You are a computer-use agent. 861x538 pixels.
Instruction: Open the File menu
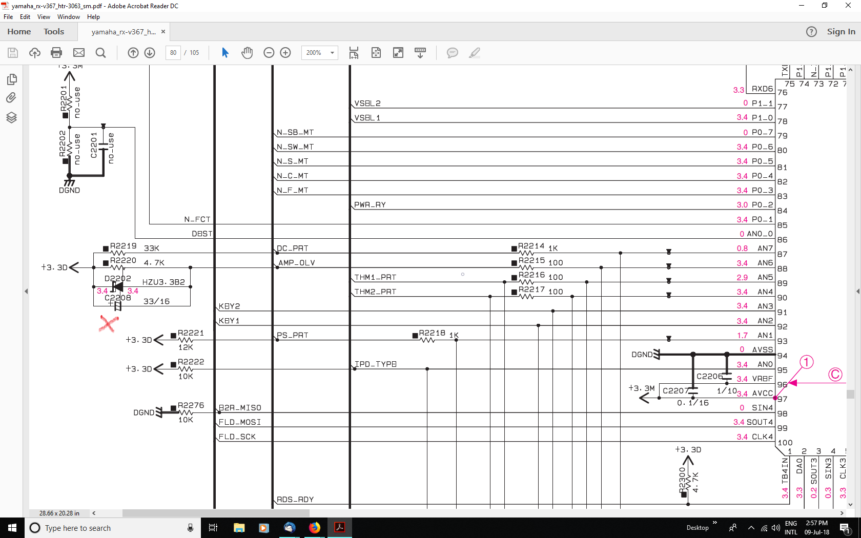8,17
